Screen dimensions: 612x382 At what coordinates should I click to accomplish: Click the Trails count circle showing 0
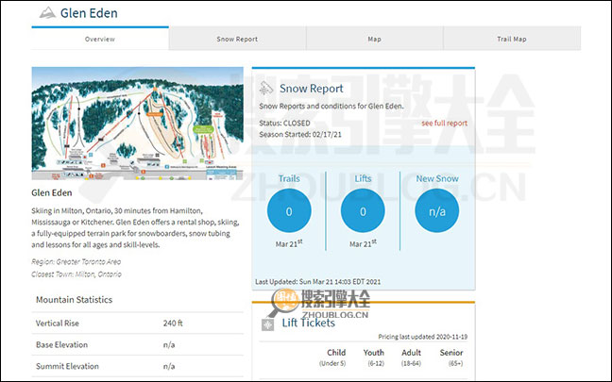point(289,211)
